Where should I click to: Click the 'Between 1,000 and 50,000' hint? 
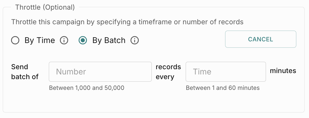87,88
